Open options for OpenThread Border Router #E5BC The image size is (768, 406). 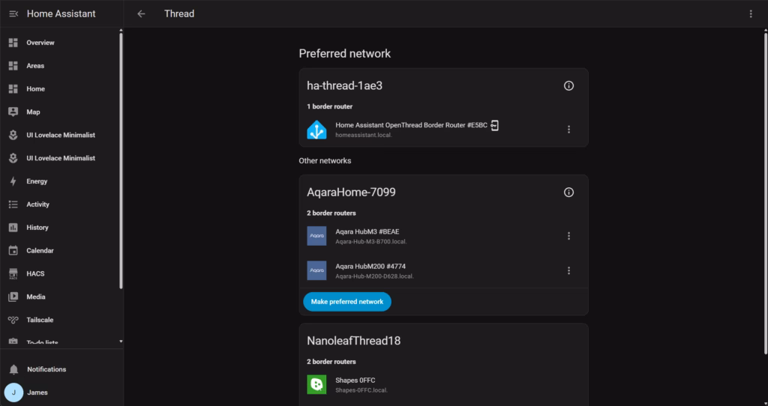point(568,130)
